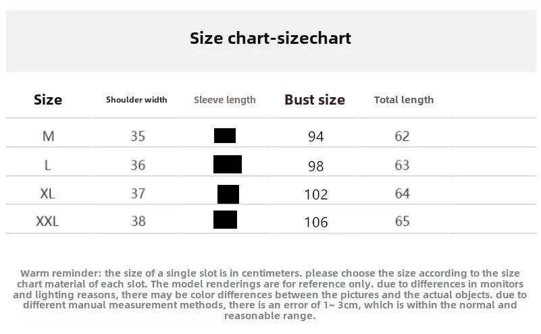Image resolution: width=541 pixels, height=334 pixels.
Task: Click the Size chart-sizechart title
Action: pos(270,38)
